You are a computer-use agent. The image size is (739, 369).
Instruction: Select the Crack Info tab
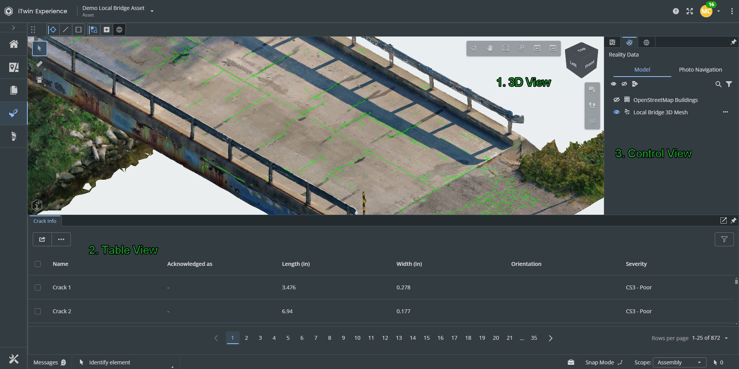pos(45,221)
